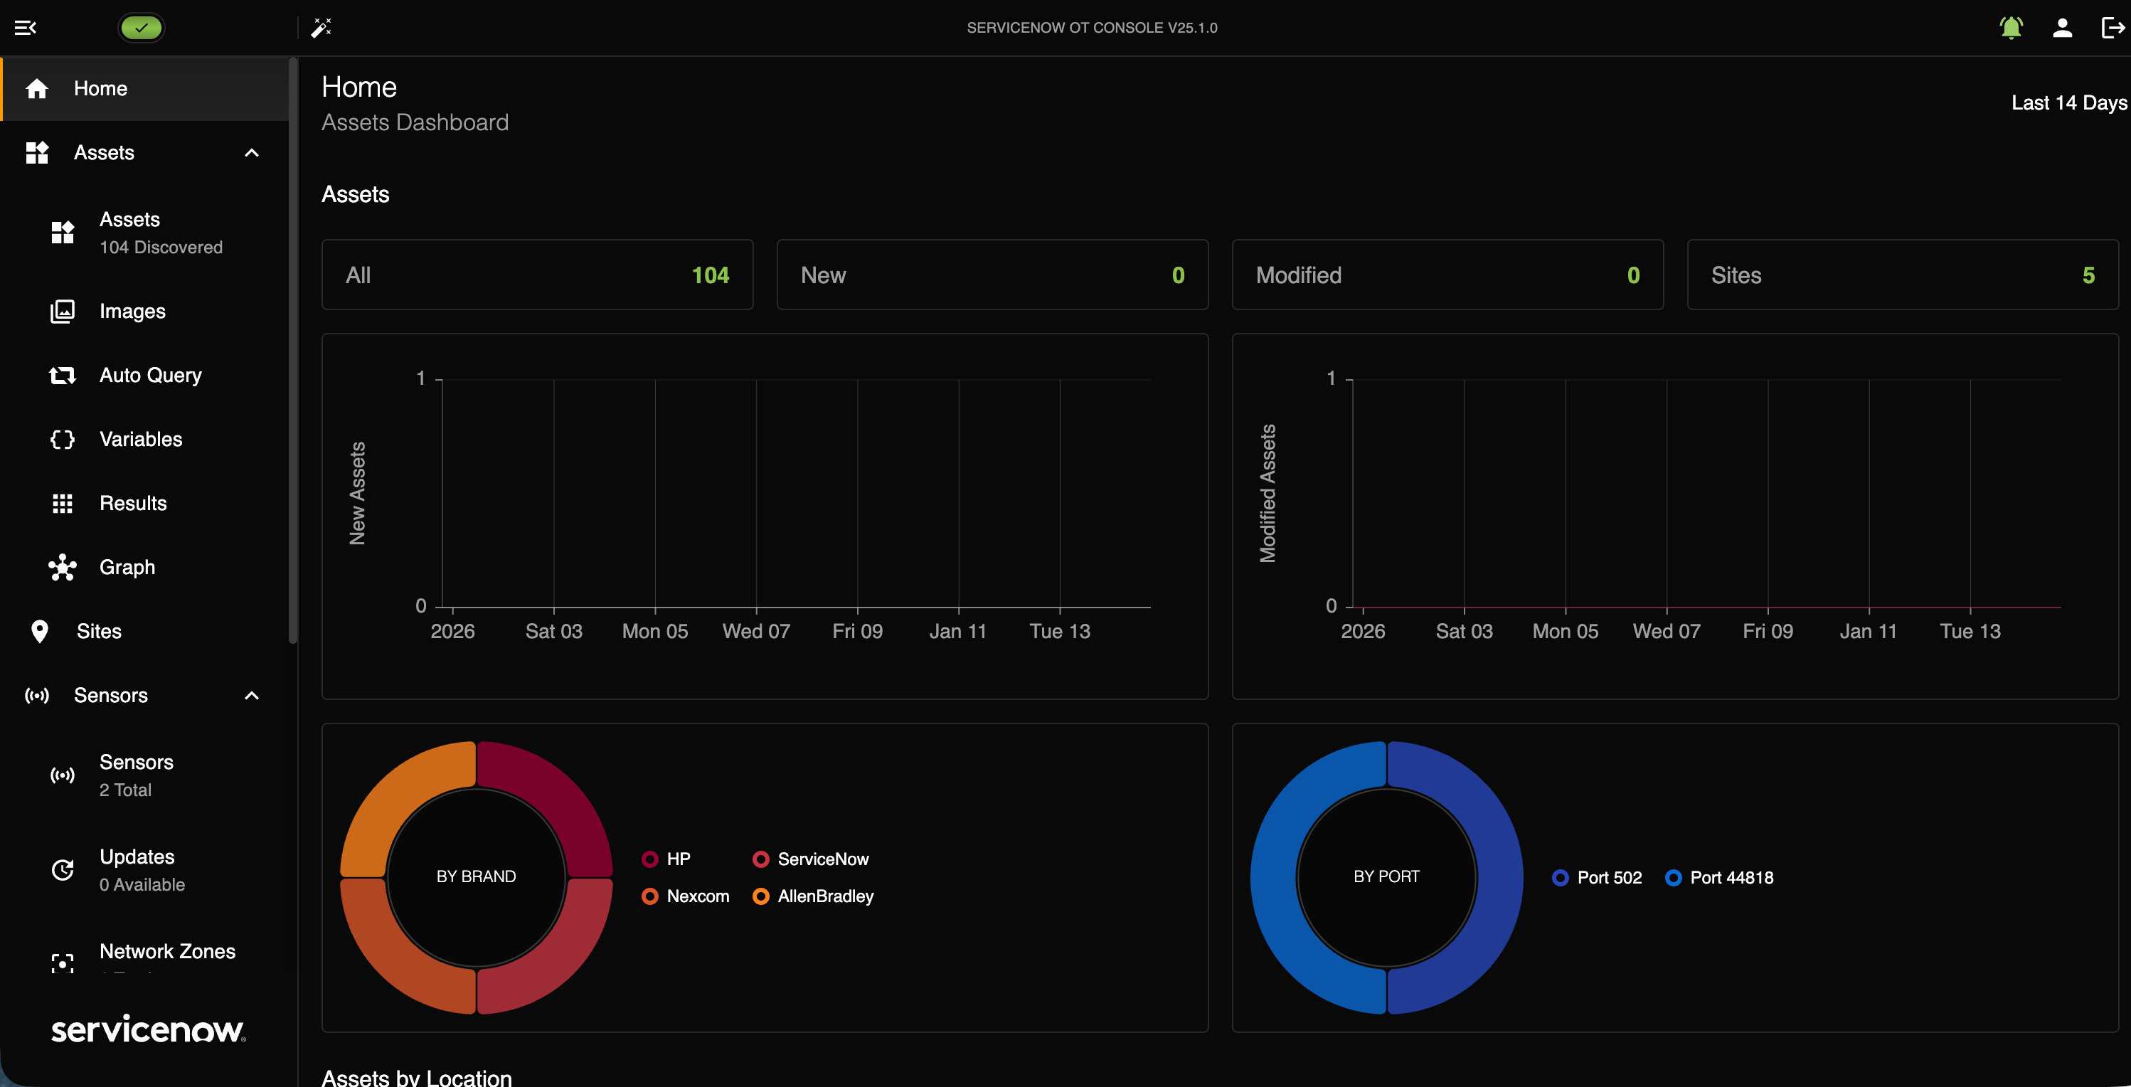
Task: Click the Images gallery icon
Action: pyautogui.click(x=63, y=311)
